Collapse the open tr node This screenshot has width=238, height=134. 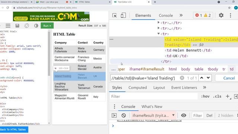158,34
